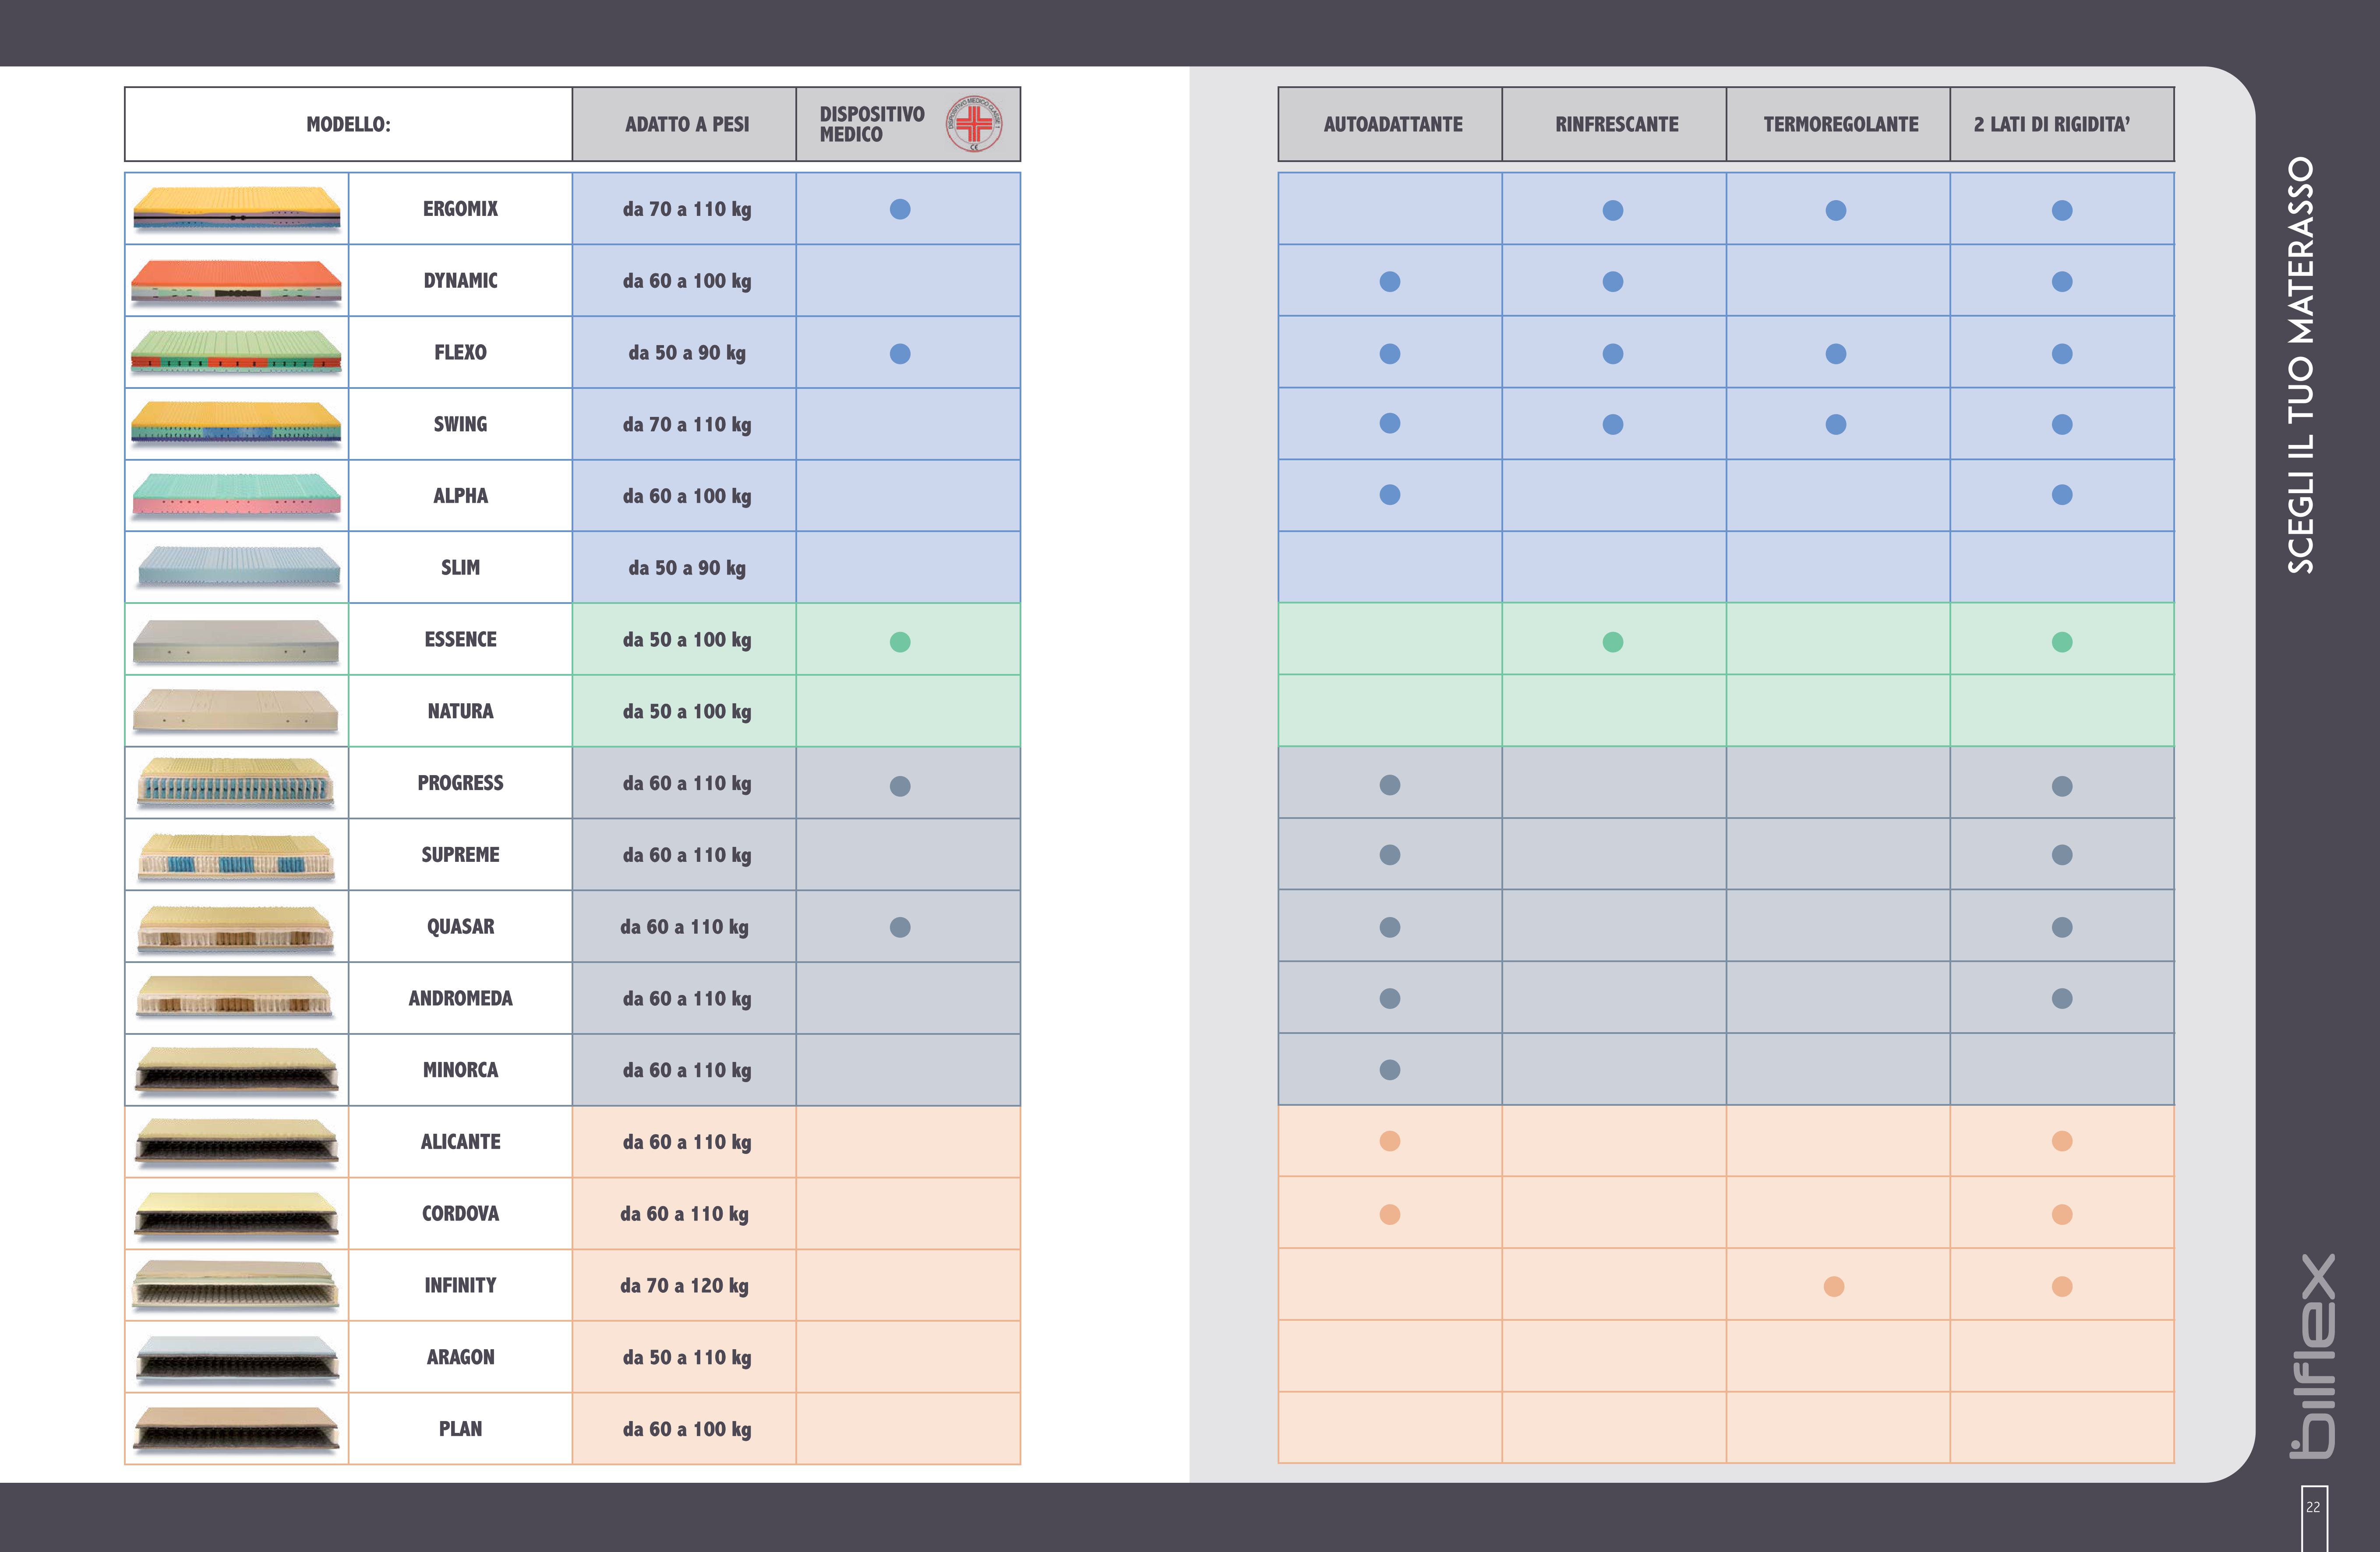The image size is (2380, 1552).
Task: Click the page number 22 box
Action: 2313,1507
